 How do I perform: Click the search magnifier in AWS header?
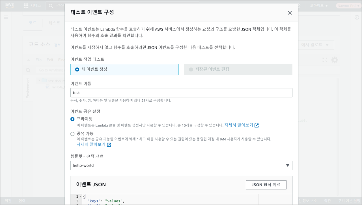(51, 6)
